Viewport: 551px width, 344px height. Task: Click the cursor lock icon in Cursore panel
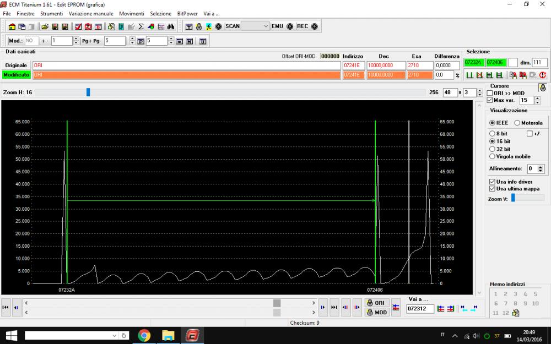tap(543, 88)
